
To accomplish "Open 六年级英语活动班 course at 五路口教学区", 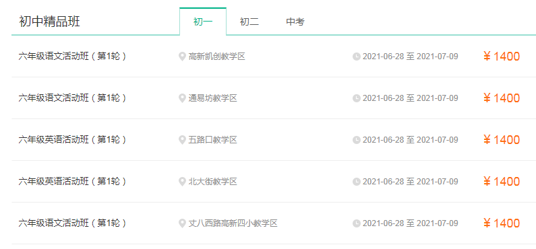I will point(72,140).
